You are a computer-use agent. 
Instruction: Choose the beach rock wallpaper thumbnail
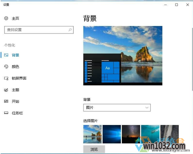click(x=92, y=134)
